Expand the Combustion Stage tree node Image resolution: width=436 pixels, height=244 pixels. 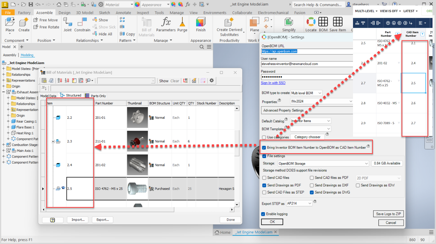(x=4, y=145)
